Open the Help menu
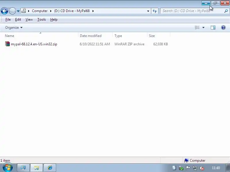Image resolution: width=230 pixels, height=172 pixels. pyautogui.click(x=54, y=19)
